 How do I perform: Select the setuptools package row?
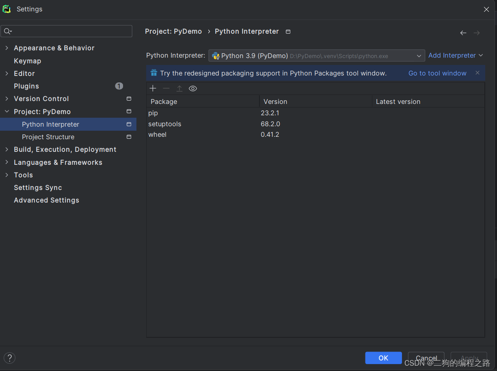pyautogui.click(x=315, y=124)
